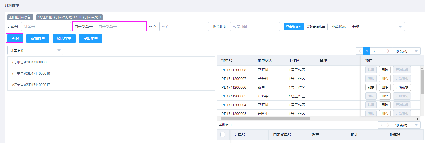Viewport: 425px width, 143px height.
Task: Select order group XSD1711000010
Action: point(31,74)
